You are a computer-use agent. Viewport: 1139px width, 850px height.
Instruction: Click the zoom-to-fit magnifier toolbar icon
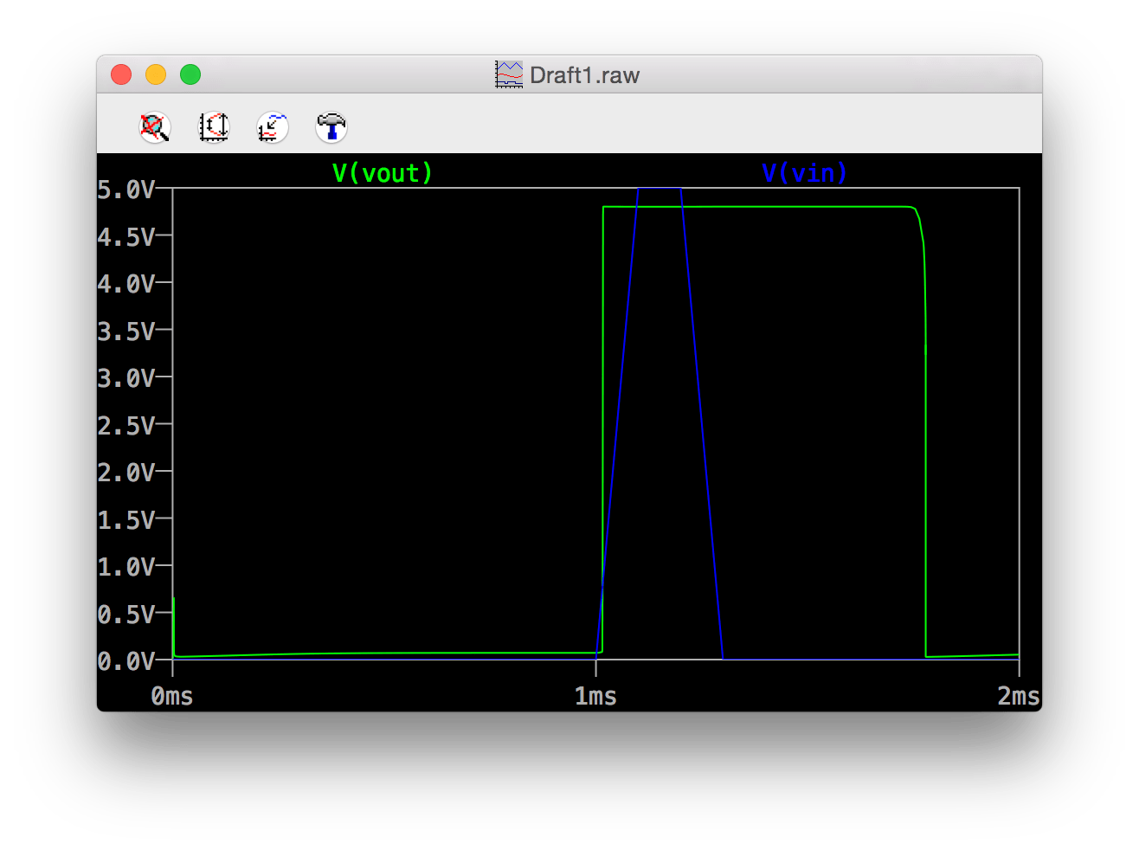pyautogui.click(x=155, y=127)
